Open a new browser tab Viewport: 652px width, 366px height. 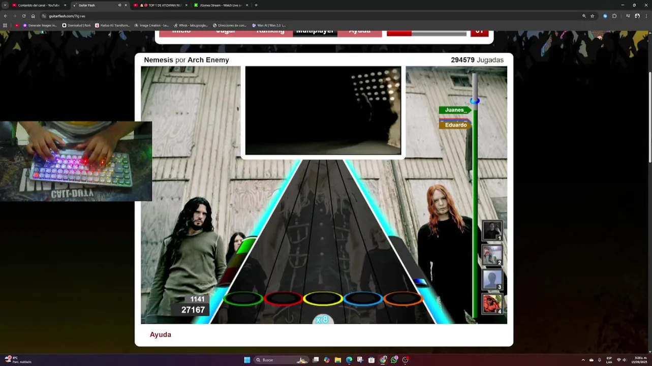(256, 5)
